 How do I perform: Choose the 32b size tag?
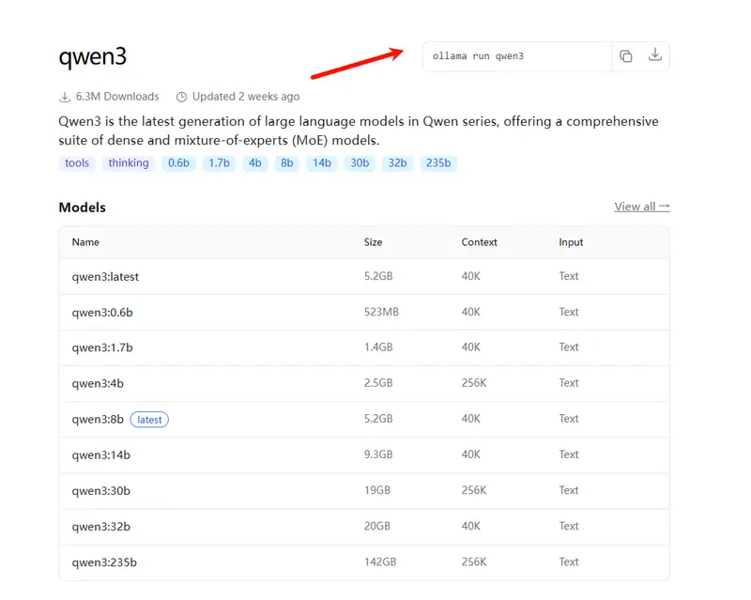(x=397, y=163)
